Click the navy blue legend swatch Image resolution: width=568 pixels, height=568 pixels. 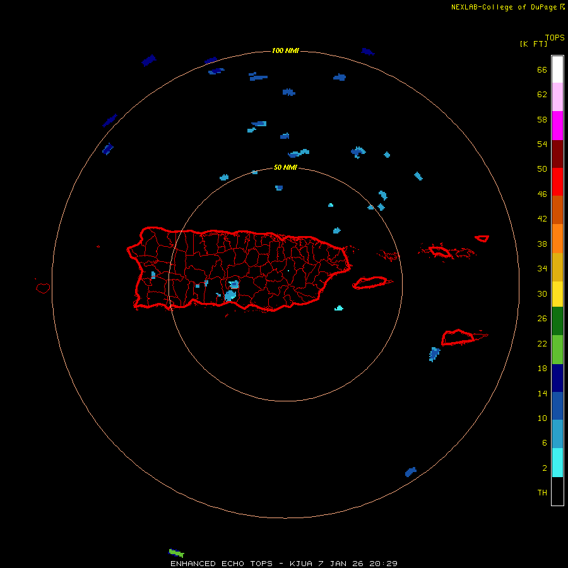[557, 378]
